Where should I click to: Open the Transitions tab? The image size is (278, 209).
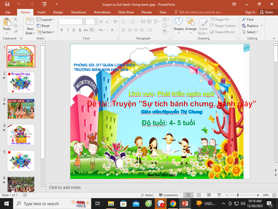78,12
